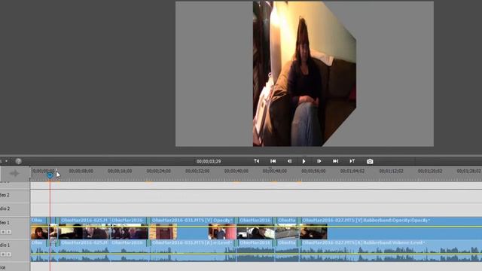Click the 00;00;24;00 mark on the time ruler
This screenshot has width=482, height=271.
pyautogui.click(x=158, y=171)
